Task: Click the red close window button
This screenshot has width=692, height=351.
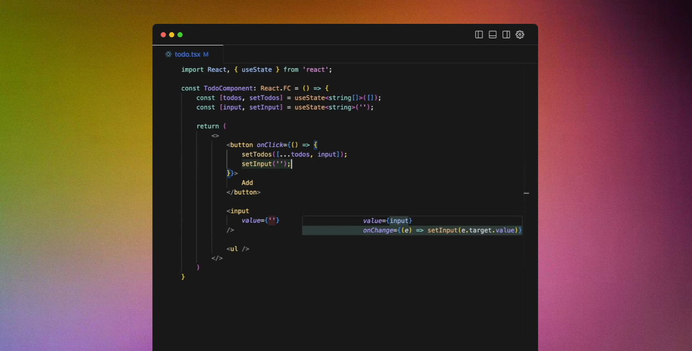Action: coord(163,34)
